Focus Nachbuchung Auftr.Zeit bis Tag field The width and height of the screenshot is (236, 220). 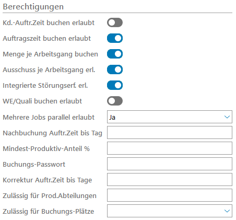170,133
